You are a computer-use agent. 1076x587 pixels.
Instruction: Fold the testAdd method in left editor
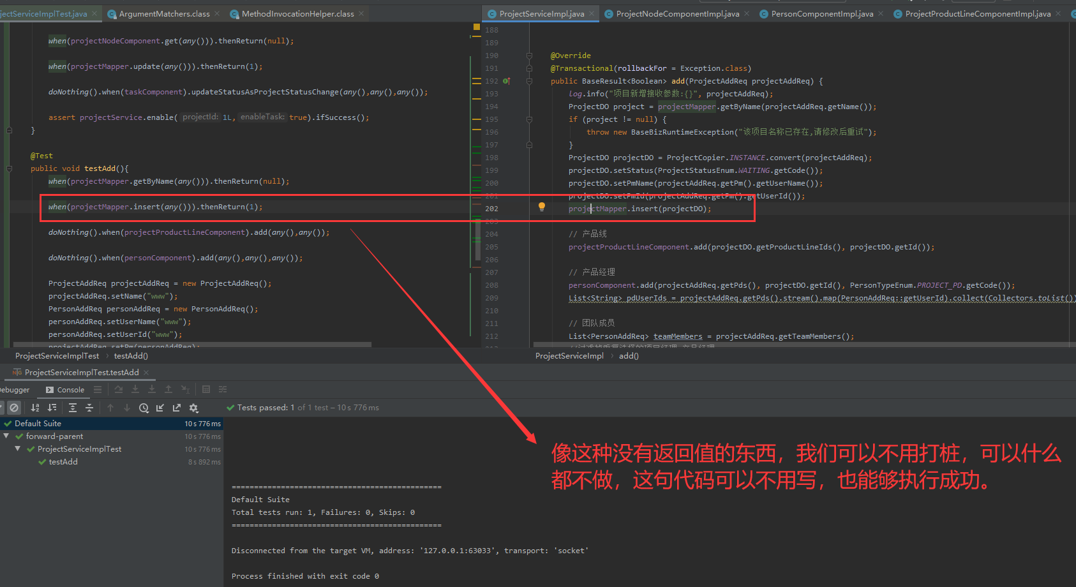9,168
